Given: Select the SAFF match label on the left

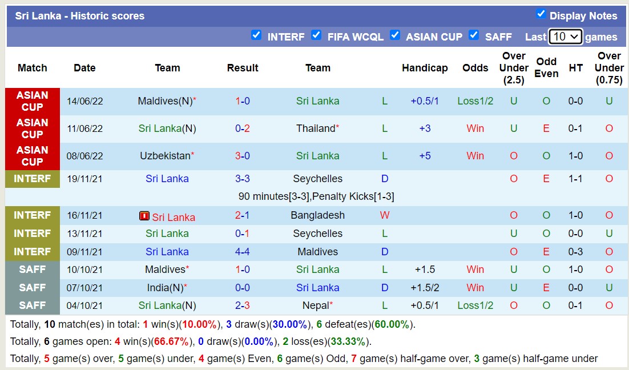Looking at the screenshot, I should pos(33,269).
